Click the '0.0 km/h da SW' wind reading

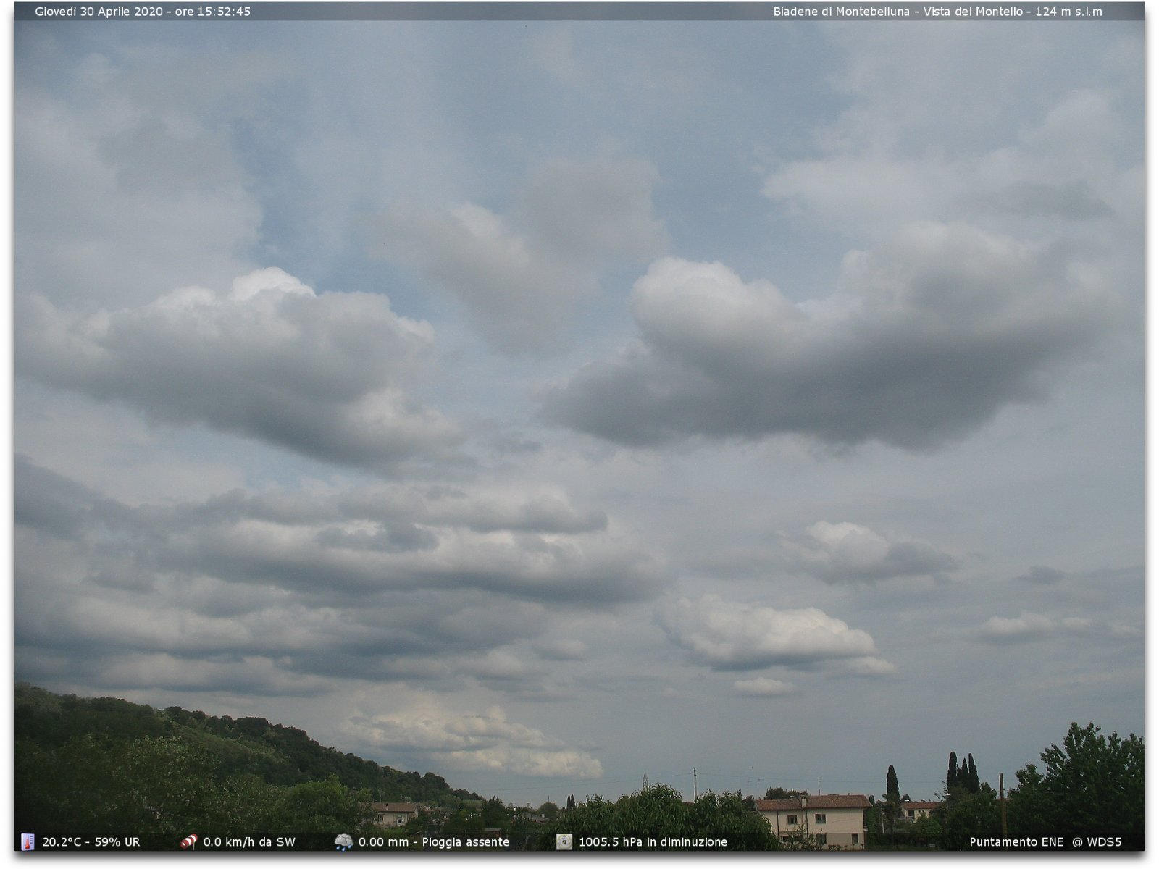pos(249,842)
